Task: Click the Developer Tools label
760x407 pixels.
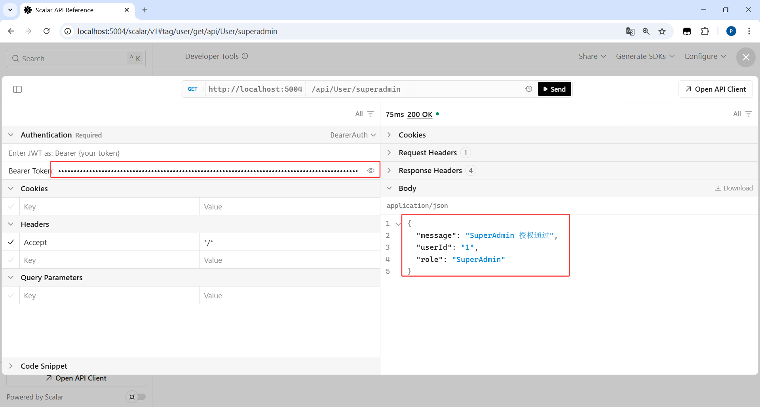Action: (x=212, y=56)
